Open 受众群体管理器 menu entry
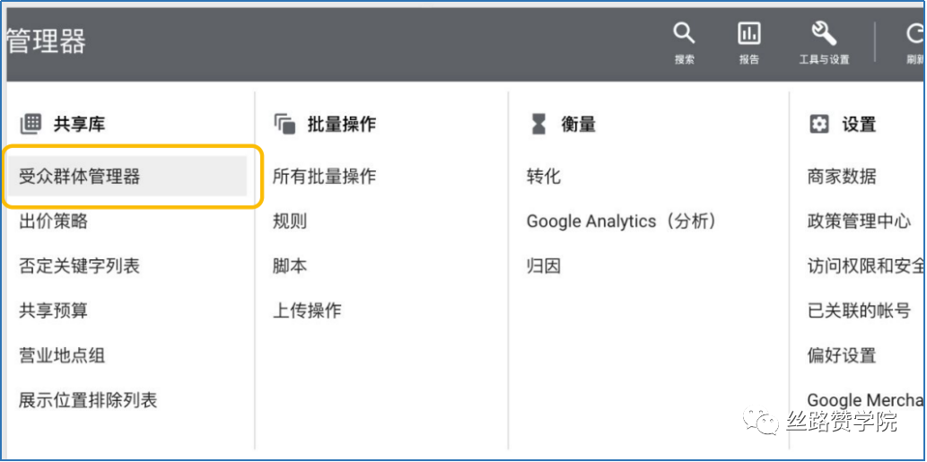Screen dimensions: 927x462 [127, 176]
